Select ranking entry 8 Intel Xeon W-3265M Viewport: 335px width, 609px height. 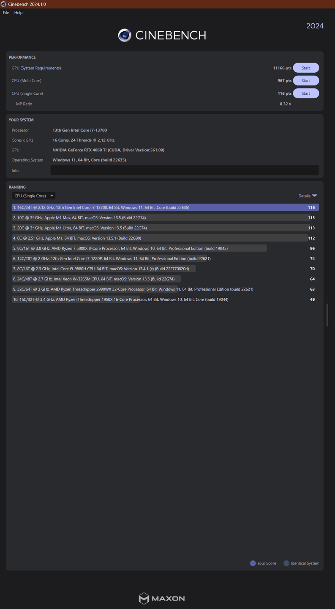[165, 279]
